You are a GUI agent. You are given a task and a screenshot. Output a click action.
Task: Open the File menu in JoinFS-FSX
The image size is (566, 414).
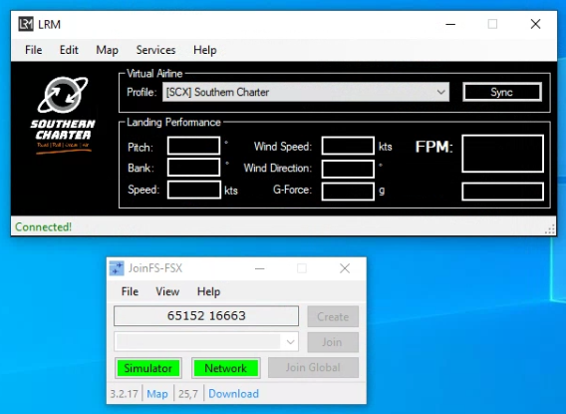[130, 291]
